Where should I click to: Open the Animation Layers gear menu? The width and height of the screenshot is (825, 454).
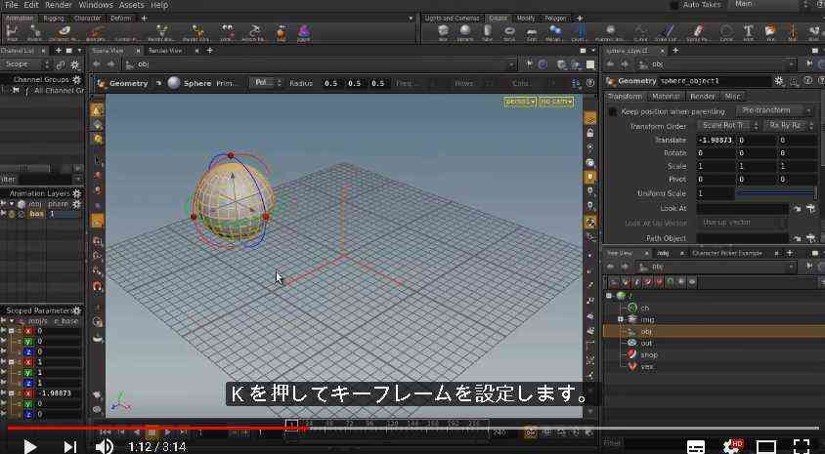[x=76, y=193]
